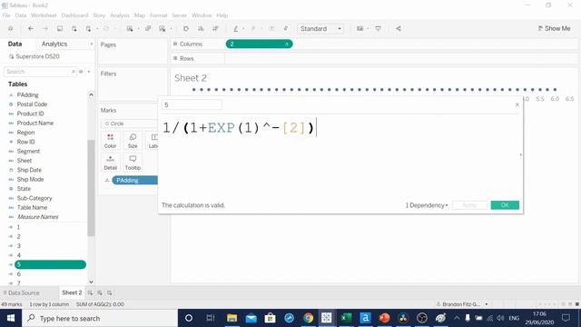Undo the last action with back arrow
Screen dimensions: 581x327
click(31, 28)
